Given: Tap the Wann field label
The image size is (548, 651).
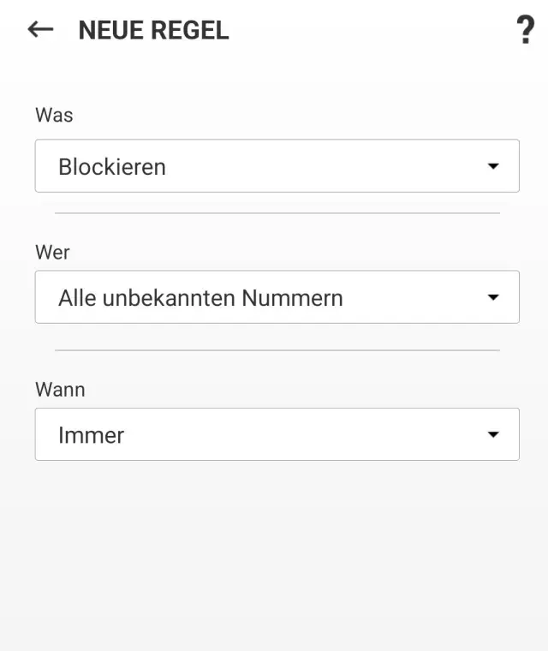Looking at the screenshot, I should click(x=60, y=390).
